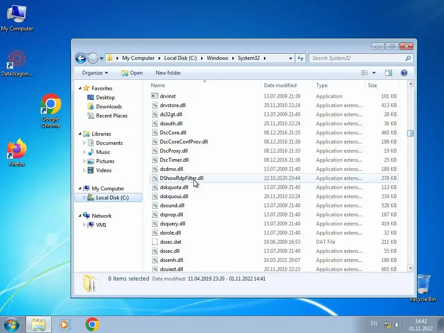Open Windows Media Player from the taskbar

pyautogui.click(x=65, y=324)
